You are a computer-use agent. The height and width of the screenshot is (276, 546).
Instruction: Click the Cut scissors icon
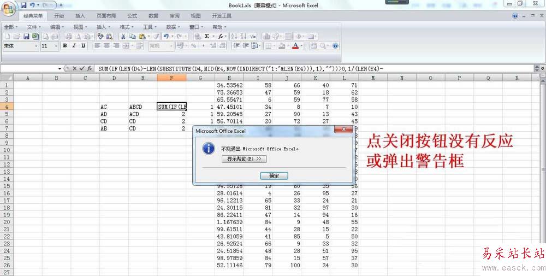point(123,36)
